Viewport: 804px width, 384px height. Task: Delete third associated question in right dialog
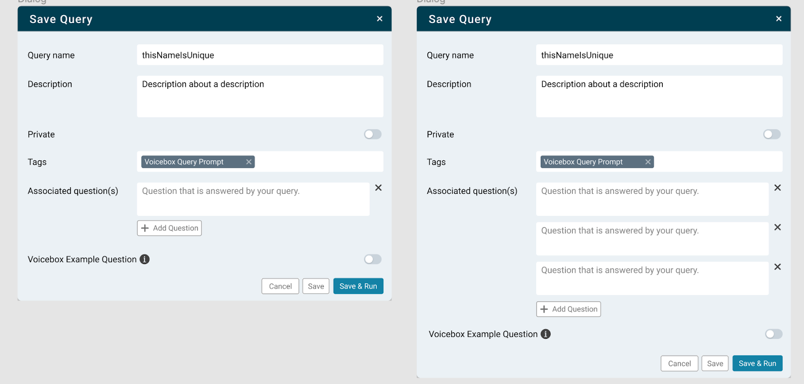click(777, 267)
